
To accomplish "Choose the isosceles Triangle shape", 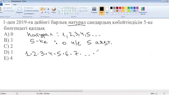I will click(x=75, y=8).
